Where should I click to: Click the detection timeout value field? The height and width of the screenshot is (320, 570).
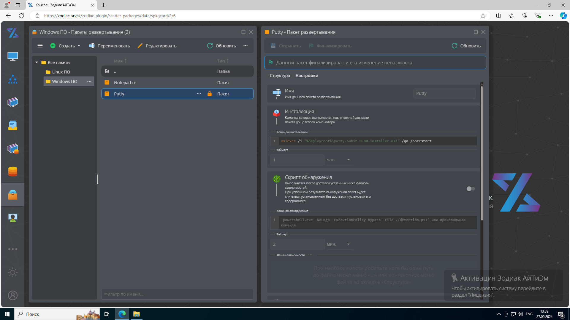(297, 244)
